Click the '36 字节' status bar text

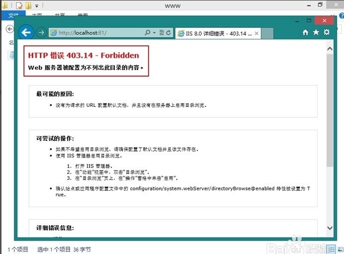[x=82, y=250]
